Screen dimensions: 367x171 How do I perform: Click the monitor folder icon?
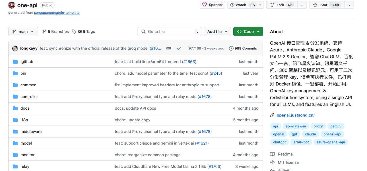15,155
